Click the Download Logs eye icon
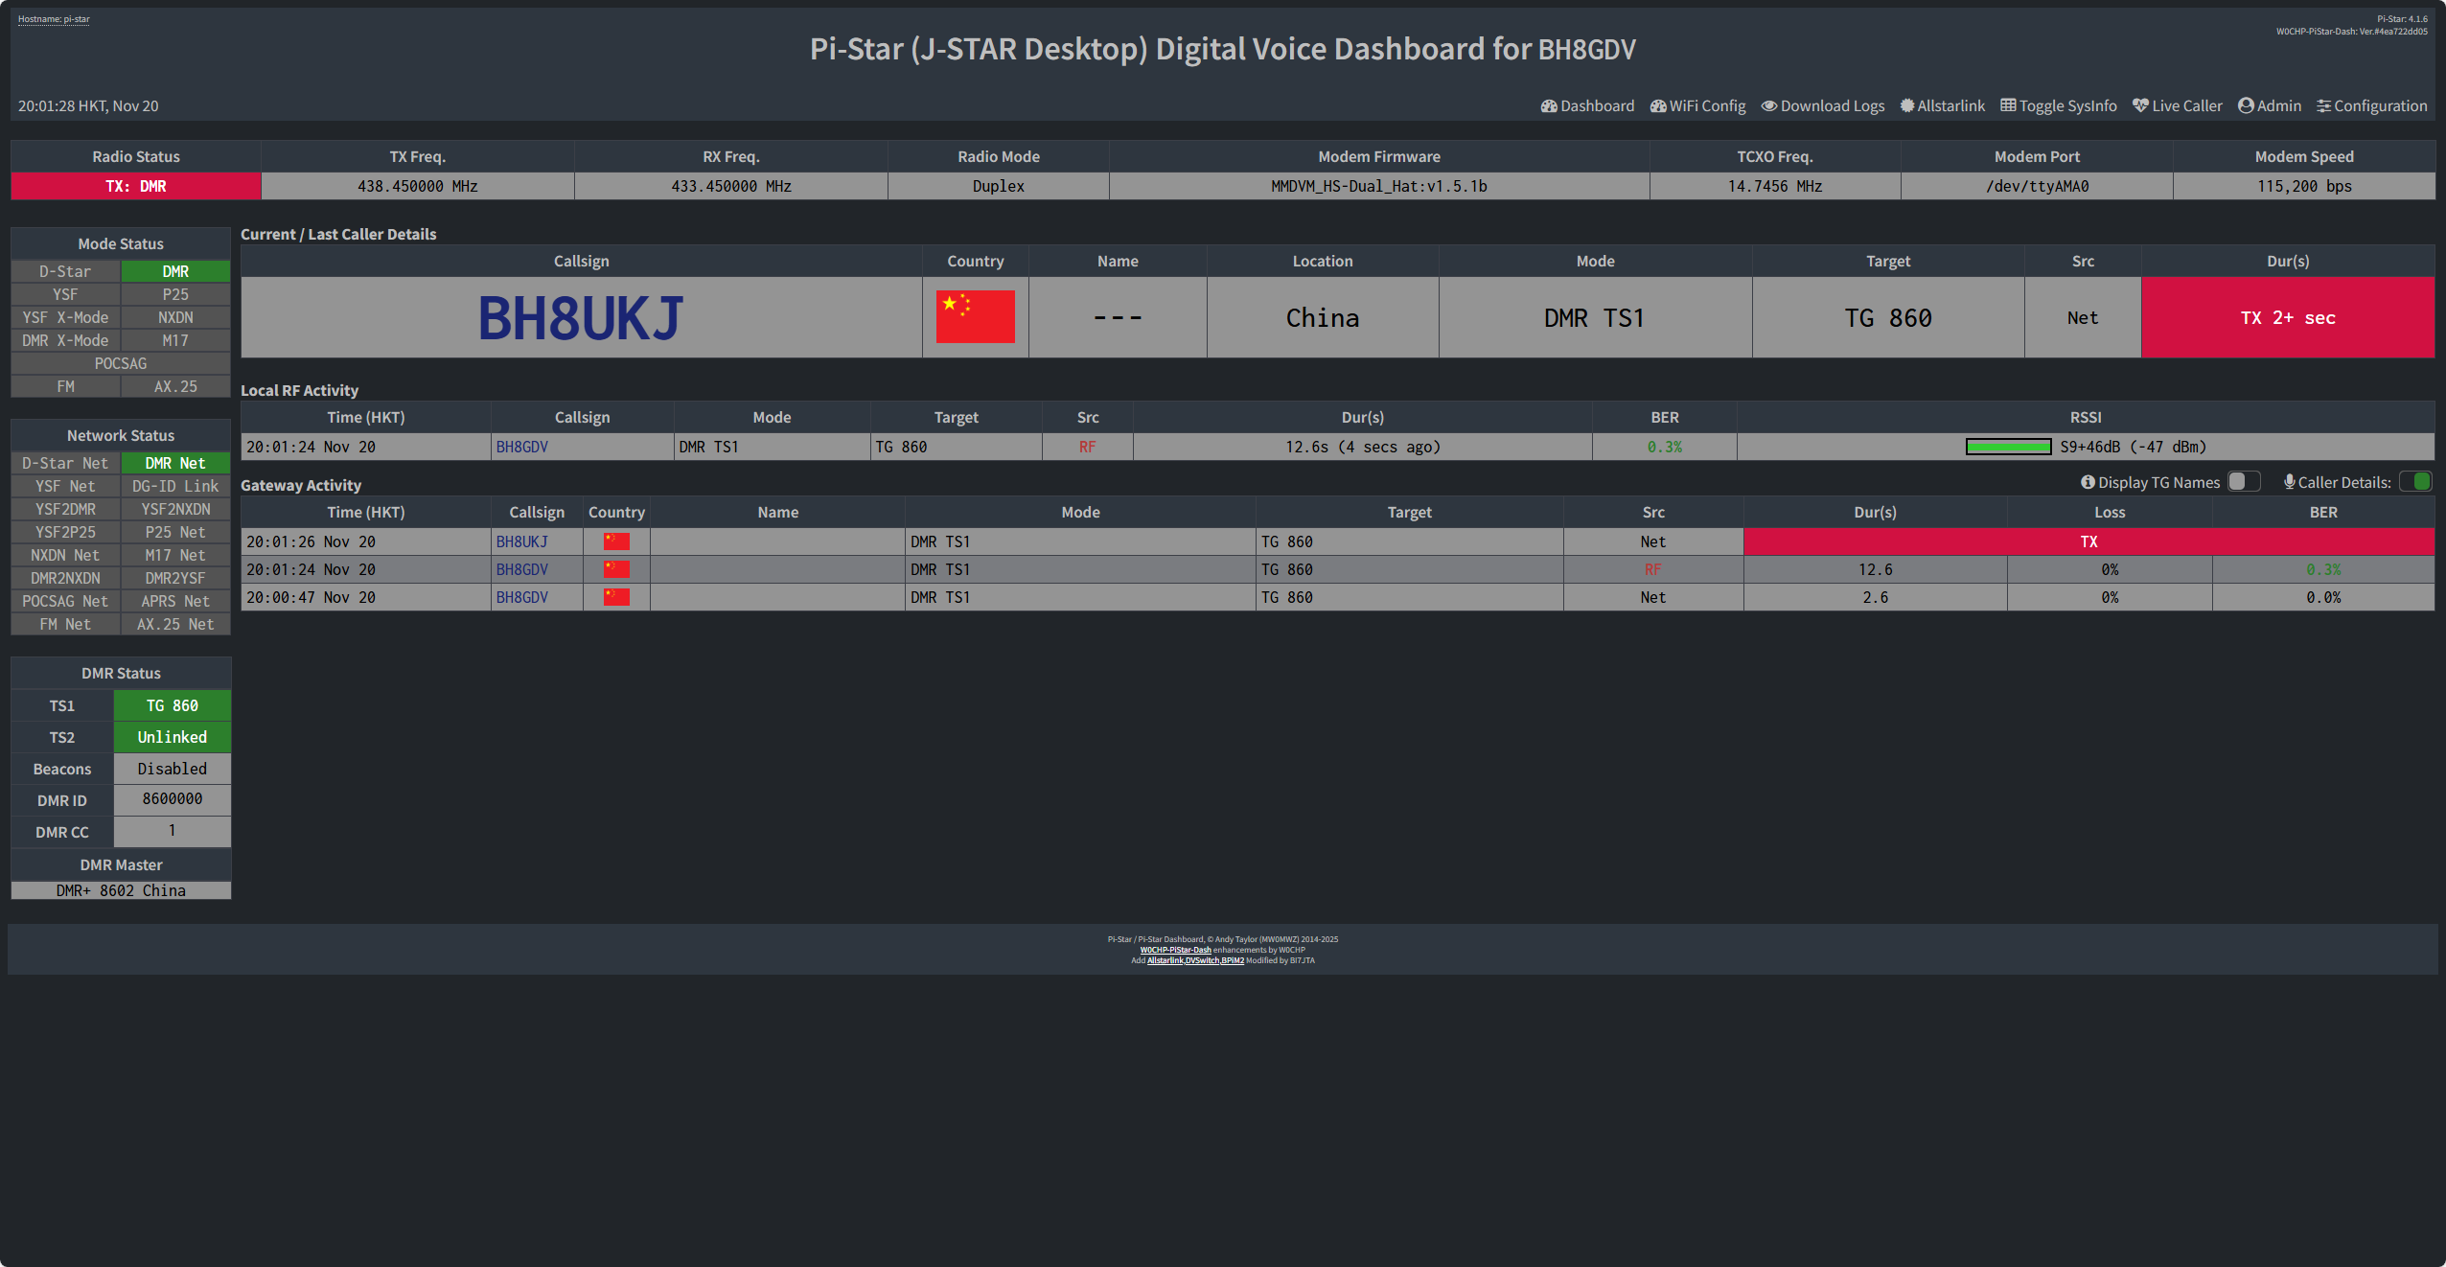 point(1768,105)
